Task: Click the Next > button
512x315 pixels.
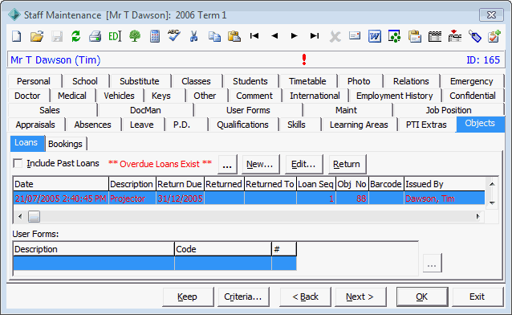Action: [360, 297]
